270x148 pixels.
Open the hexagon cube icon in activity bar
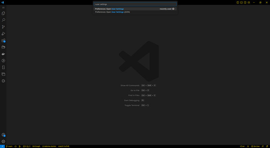[3, 81]
